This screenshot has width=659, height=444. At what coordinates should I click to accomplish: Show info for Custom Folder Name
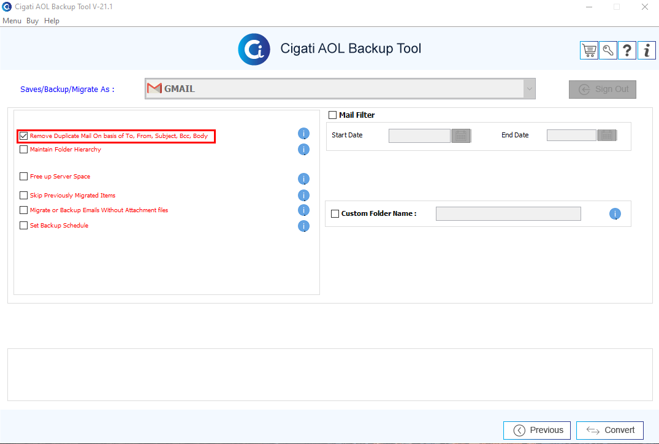615,213
